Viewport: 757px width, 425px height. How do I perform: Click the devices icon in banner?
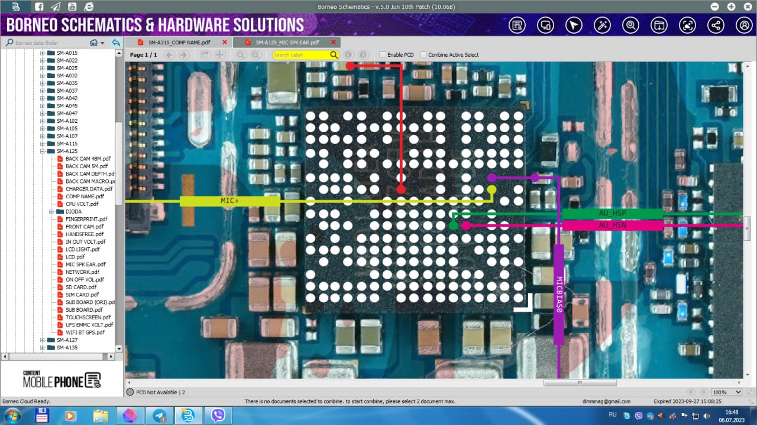(545, 25)
